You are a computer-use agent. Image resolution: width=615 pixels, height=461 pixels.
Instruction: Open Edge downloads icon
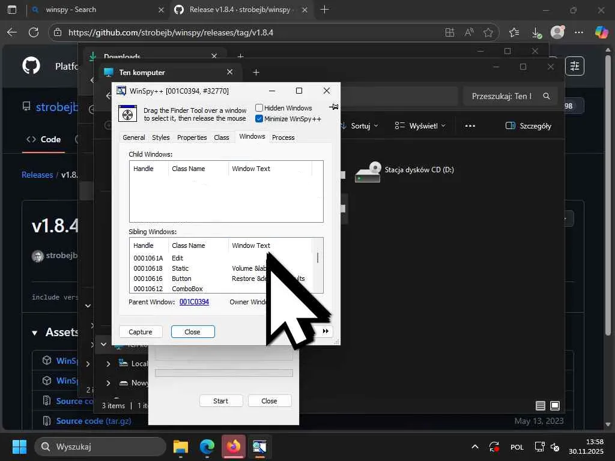536,32
